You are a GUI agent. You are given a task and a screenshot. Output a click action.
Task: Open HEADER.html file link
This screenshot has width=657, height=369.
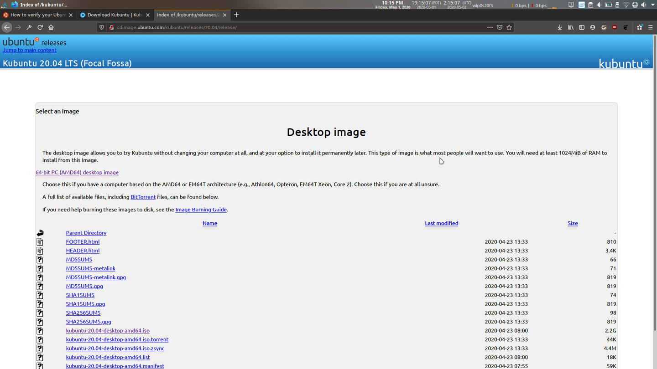click(83, 251)
